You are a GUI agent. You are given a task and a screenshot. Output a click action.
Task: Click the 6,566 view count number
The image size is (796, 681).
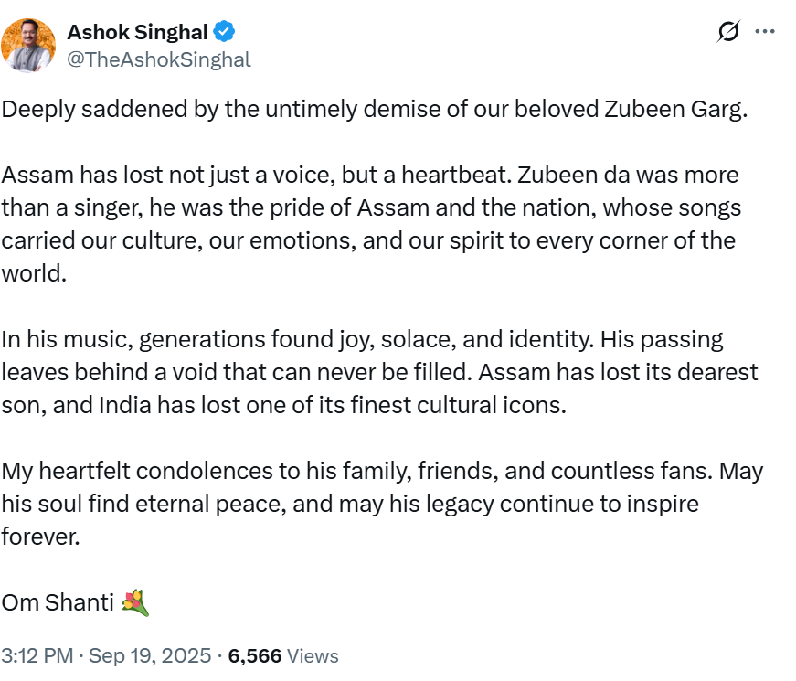tap(255, 655)
